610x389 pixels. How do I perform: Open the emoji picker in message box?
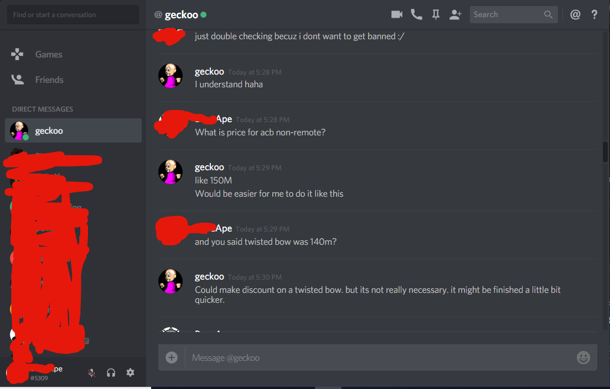(583, 357)
